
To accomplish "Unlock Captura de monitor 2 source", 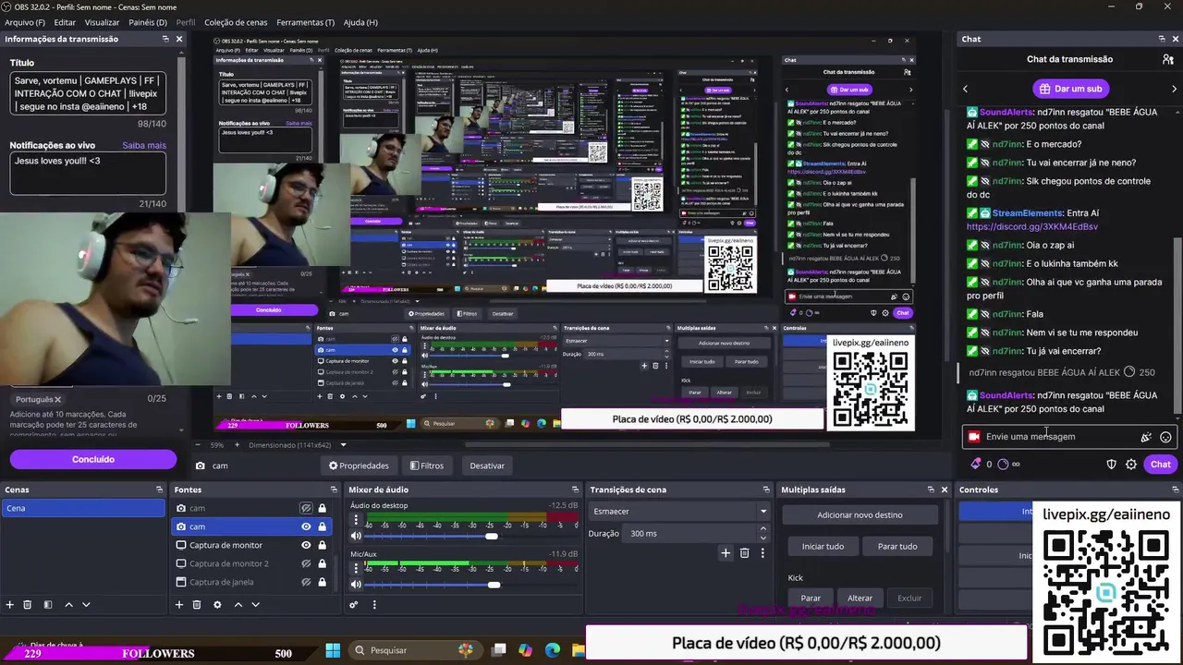I will [322, 563].
